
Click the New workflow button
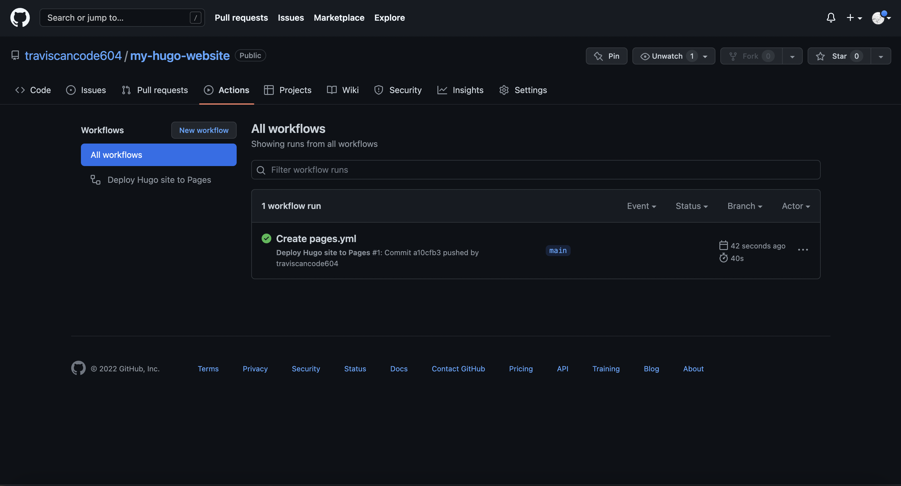pyautogui.click(x=204, y=130)
